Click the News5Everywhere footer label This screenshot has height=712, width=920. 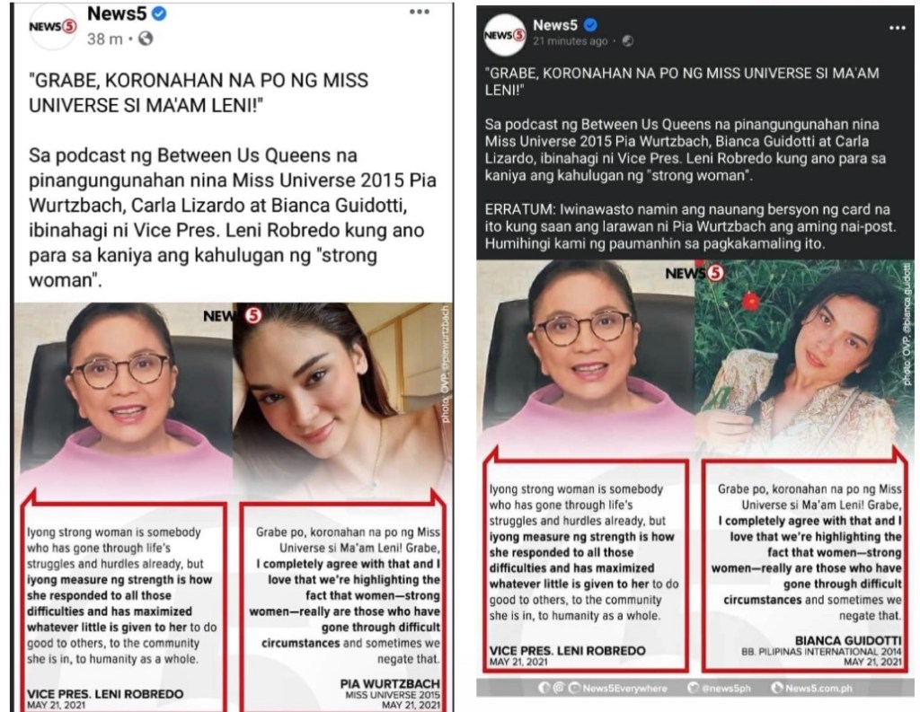[624, 688]
